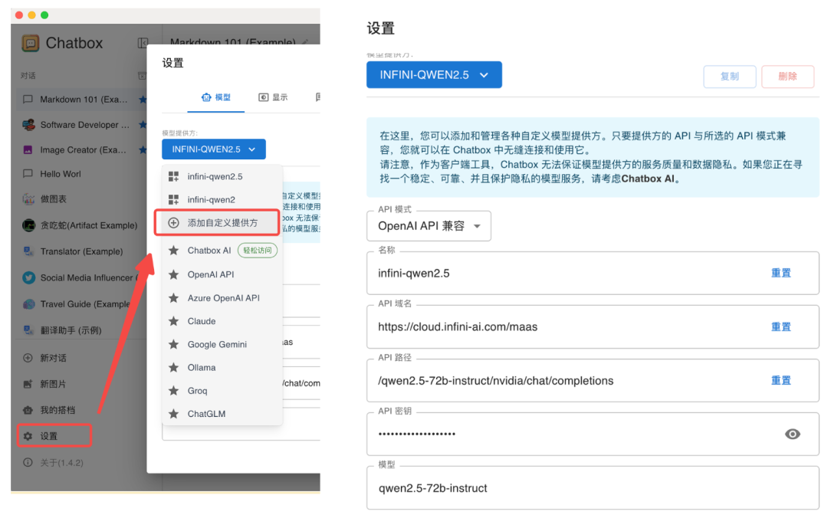828x528 pixels.
Task: Click plus-circle icon of 添加自定义提供方
Action: pyautogui.click(x=173, y=223)
